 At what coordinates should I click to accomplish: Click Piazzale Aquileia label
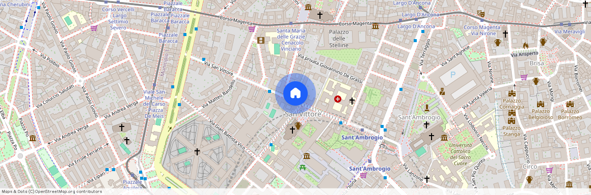tap(132, 184)
